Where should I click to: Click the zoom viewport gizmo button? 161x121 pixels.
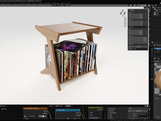(125, 18)
